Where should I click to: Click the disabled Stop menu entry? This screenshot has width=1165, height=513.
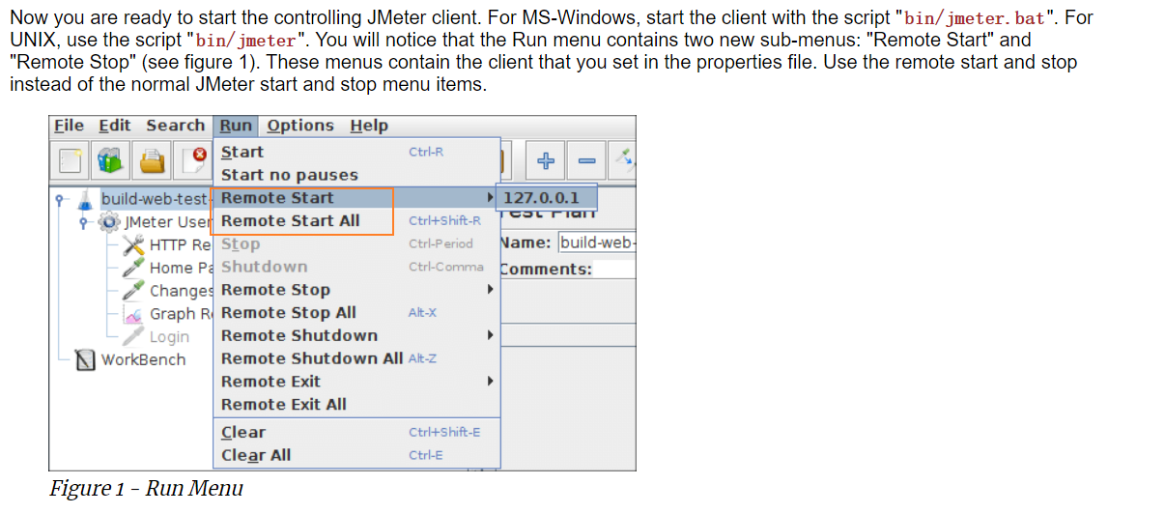pos(355,243)
